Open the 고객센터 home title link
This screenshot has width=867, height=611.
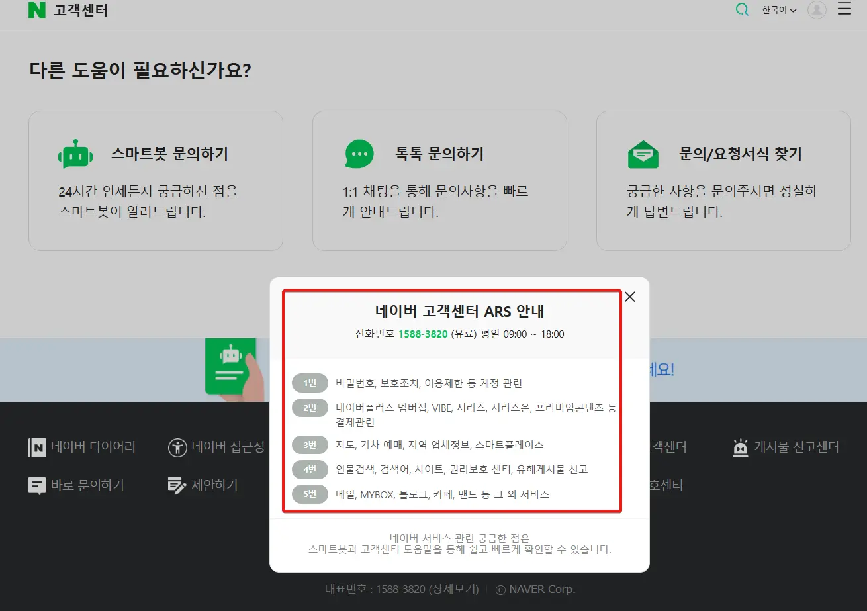pos(81,11)
